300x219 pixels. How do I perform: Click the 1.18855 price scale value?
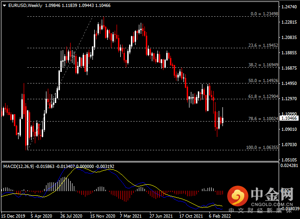pyautogui.click(x=289, y=53)
